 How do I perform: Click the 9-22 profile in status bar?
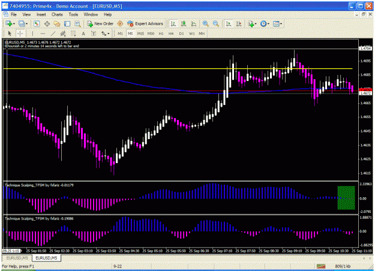point(118,266)
